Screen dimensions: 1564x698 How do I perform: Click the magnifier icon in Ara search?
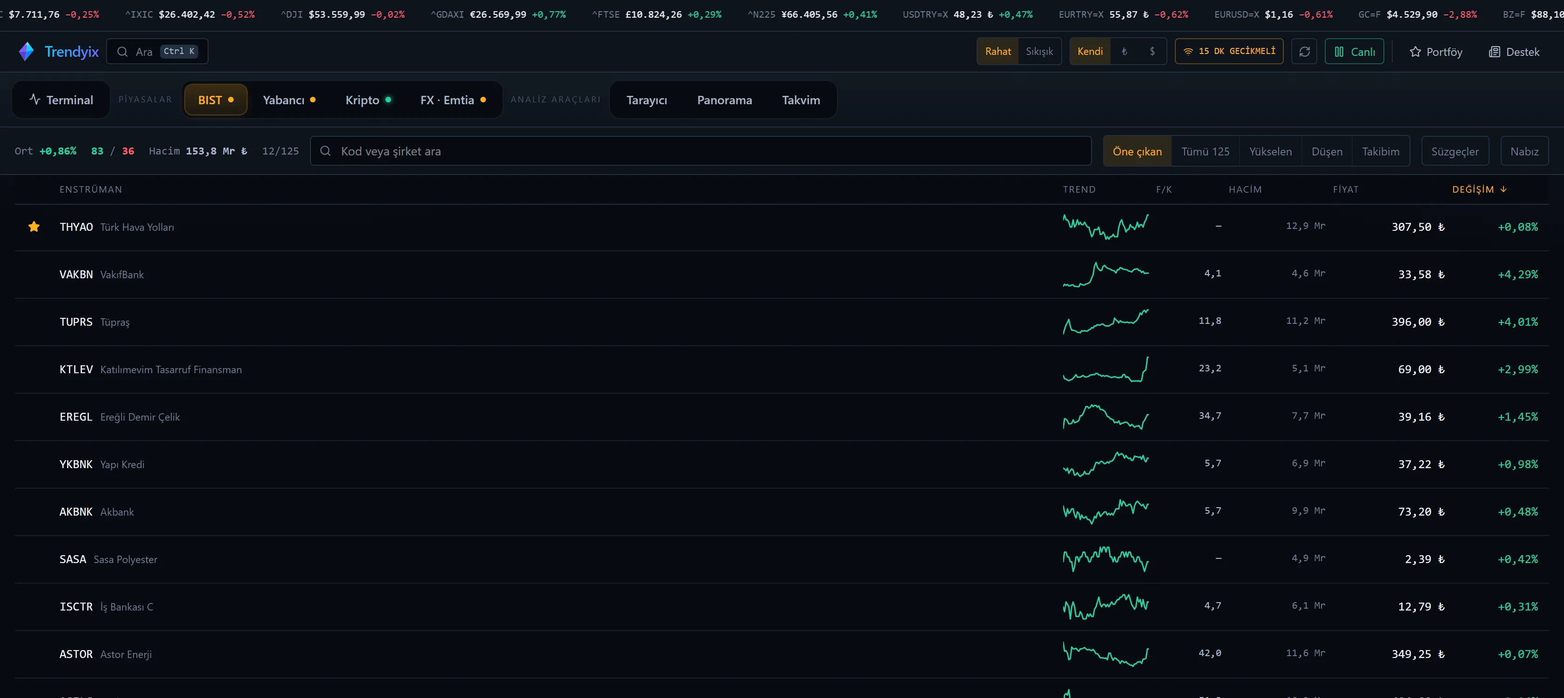coord(122,52)
